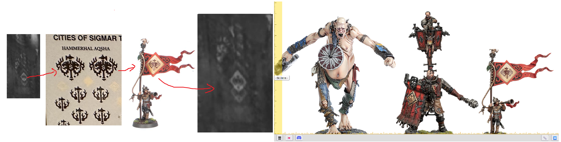Open the hamburger menu button
The width and height of the screenshot is (561, 142).
[279, 138]
